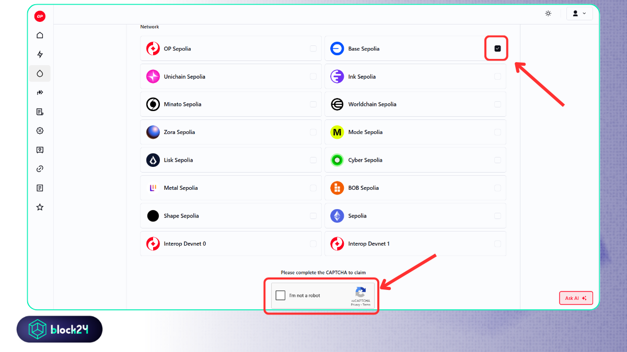
Task: Open the reCAPTCHA Privacy link
Action: click(355, 305)
